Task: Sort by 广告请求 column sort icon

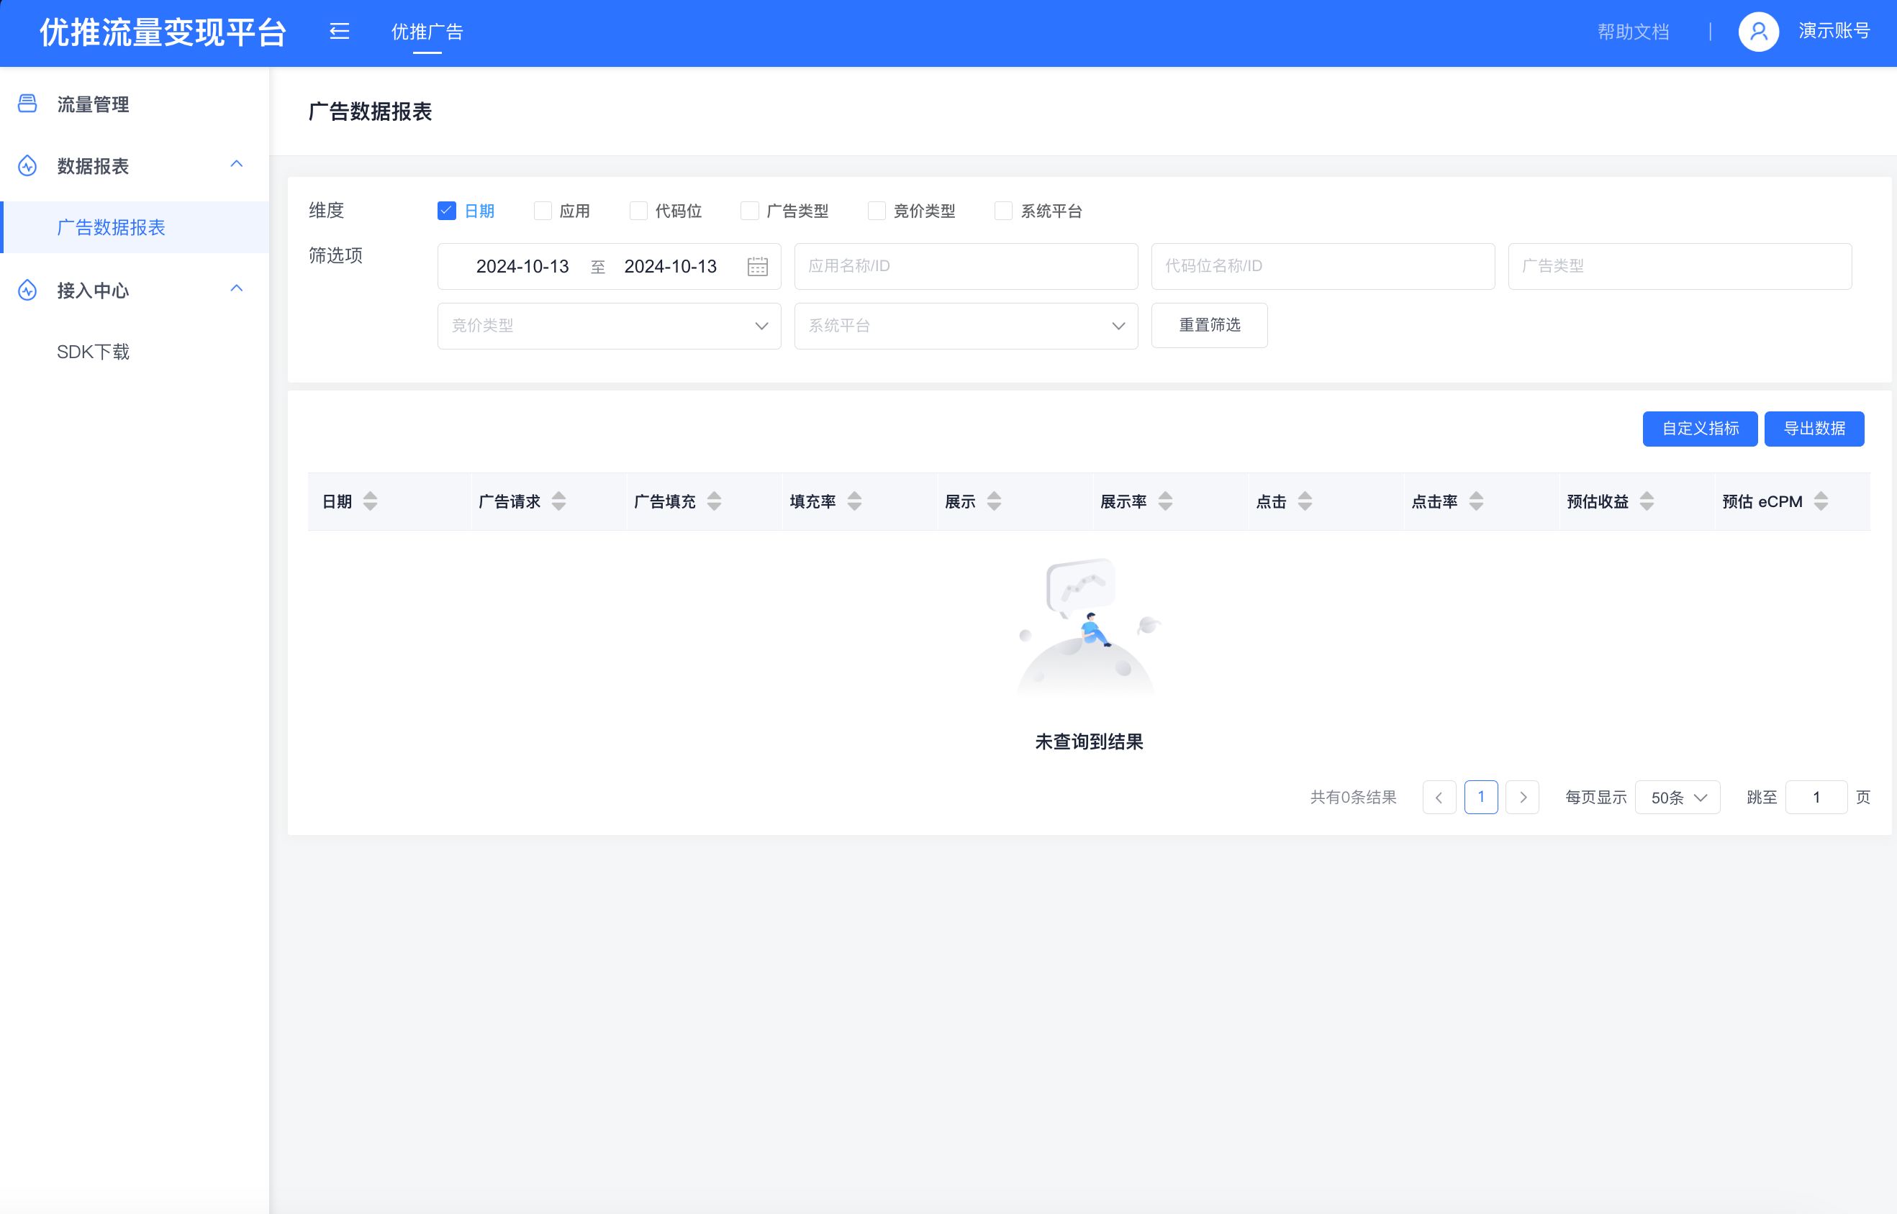Action: pyautogui.click(x=558, y=501)
